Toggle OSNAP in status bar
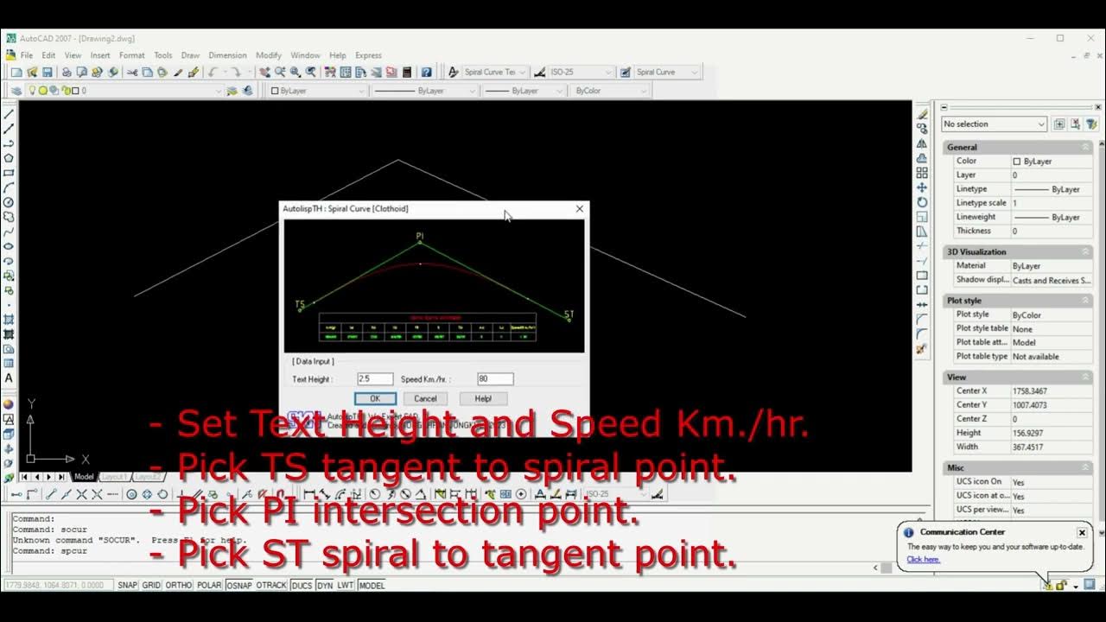 239,585
